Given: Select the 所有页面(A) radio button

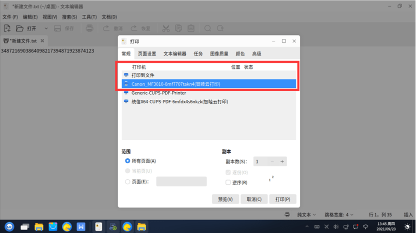Looking at the screenshot, I should 127,161.
